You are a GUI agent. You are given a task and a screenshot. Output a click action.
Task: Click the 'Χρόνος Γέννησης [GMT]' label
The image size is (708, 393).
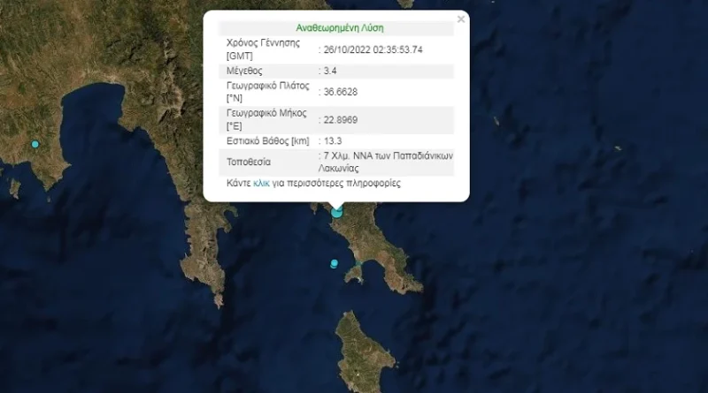click(x=264, y=49)
